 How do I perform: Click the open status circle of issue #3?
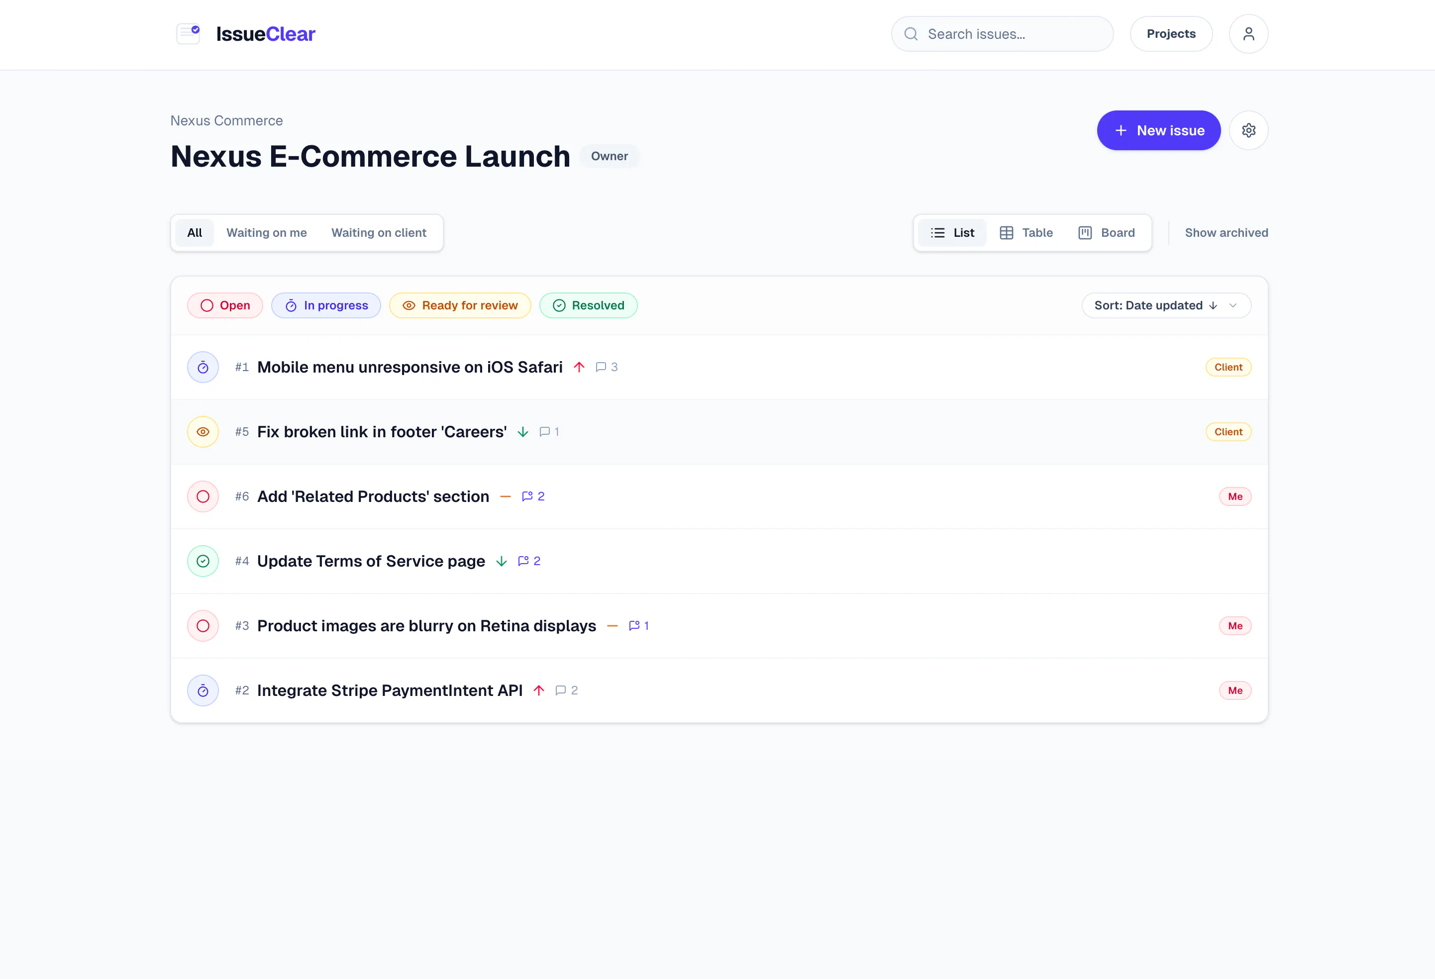point(203,626)
